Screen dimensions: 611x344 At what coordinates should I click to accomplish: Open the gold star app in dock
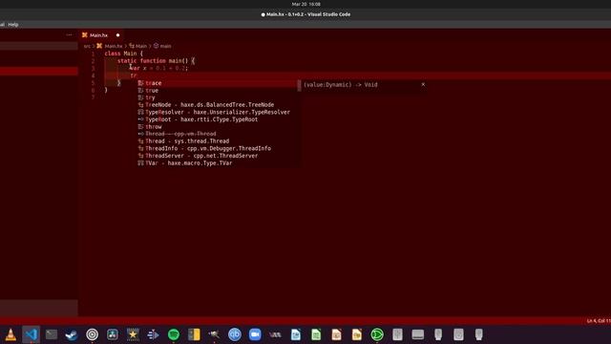click(x=133, y=334)
